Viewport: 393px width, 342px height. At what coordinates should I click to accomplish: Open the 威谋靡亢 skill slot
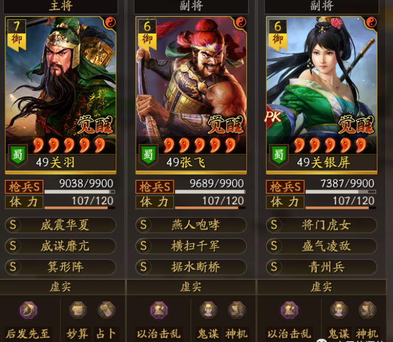61,246
